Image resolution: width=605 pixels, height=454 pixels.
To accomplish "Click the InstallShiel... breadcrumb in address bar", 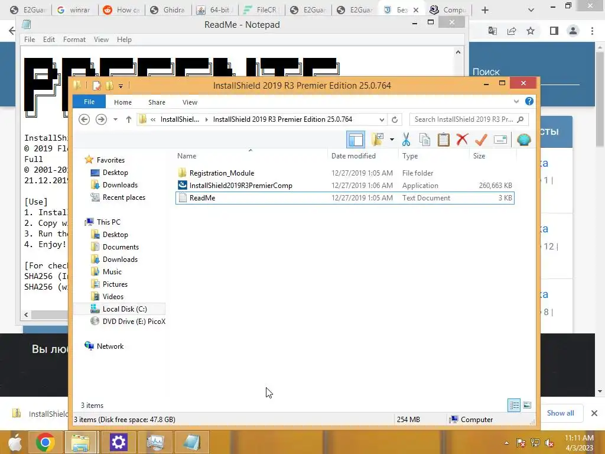I will coord(180,119).
